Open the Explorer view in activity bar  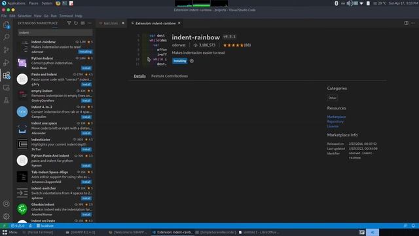(7, 25)
